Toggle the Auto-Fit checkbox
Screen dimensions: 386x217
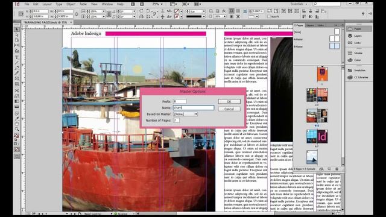click(x=269, y=16)
